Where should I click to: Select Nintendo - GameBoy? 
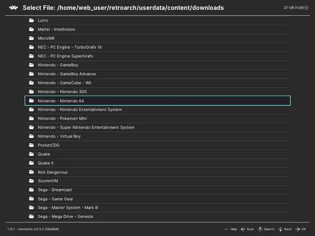click(x=157, y=65)
